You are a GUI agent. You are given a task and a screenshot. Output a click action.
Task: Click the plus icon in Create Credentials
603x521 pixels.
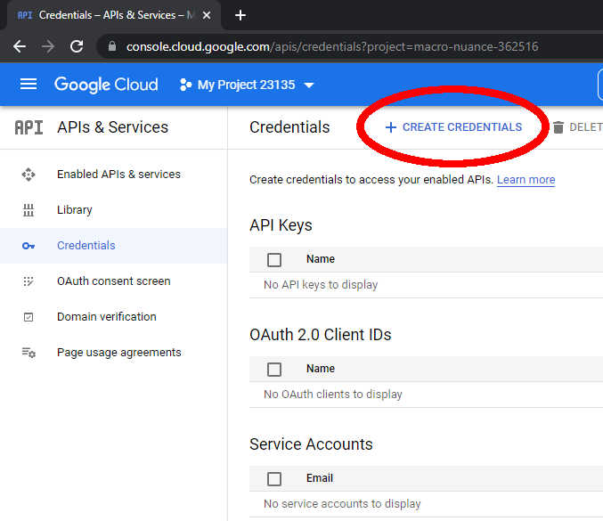pos(391,127)
